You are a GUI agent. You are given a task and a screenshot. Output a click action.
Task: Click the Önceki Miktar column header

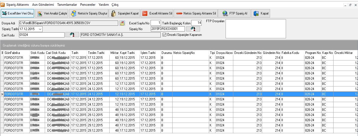click(346, 53)
